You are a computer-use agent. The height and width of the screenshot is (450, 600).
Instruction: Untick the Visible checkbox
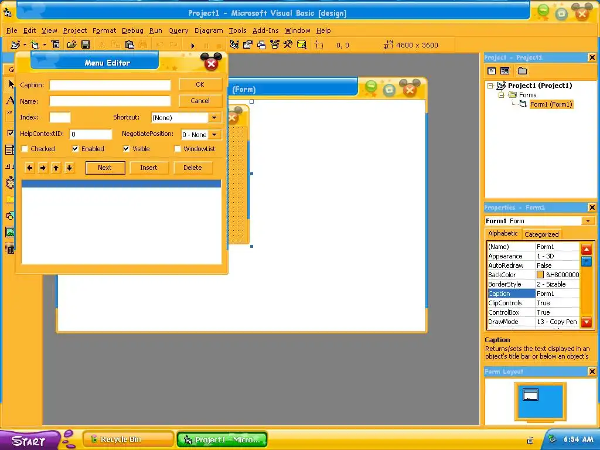point(127,148)
